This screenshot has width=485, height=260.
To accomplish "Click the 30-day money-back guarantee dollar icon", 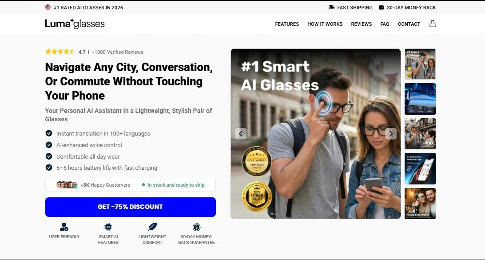I will tap(196, 227).
